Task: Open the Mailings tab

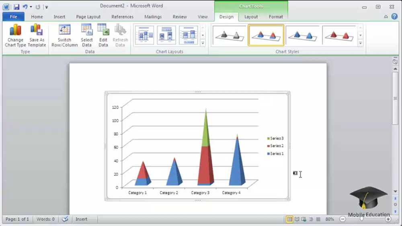Action: [x=153, y=16]
